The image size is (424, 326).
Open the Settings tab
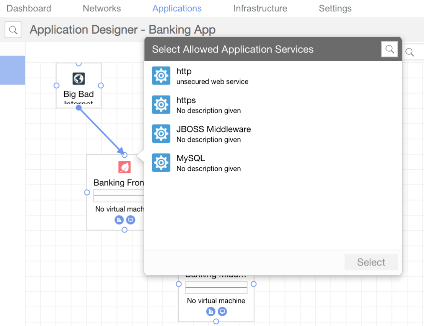coord(335,8)
